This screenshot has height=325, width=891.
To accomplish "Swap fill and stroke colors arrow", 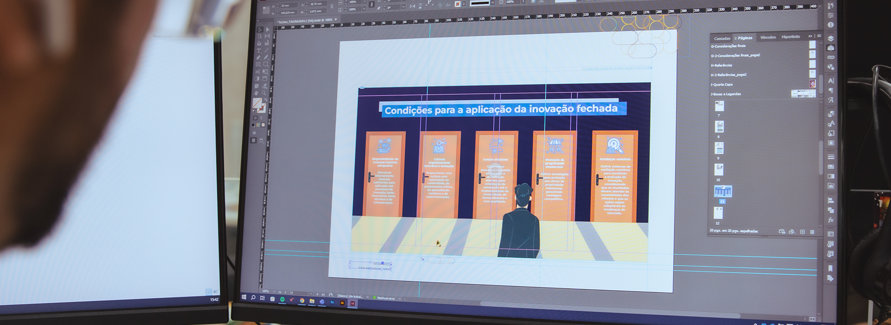I will tap(265, 100).
